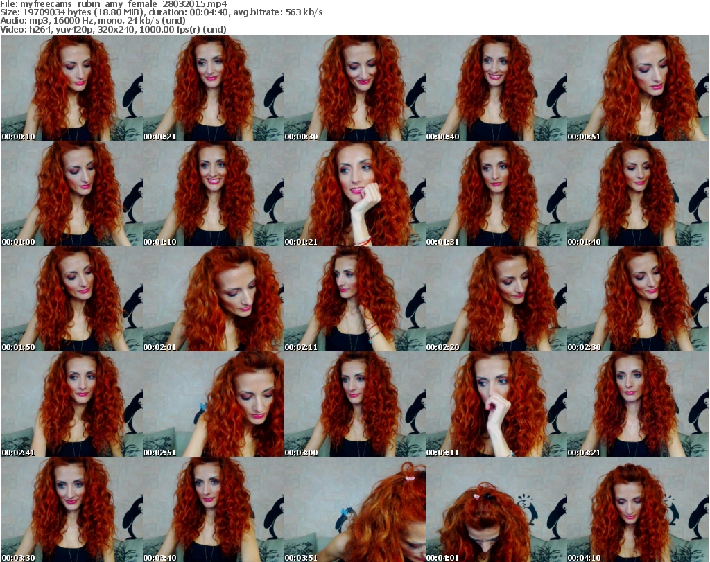Open the frame stamped 00:01:00

(x=72, y=193)
